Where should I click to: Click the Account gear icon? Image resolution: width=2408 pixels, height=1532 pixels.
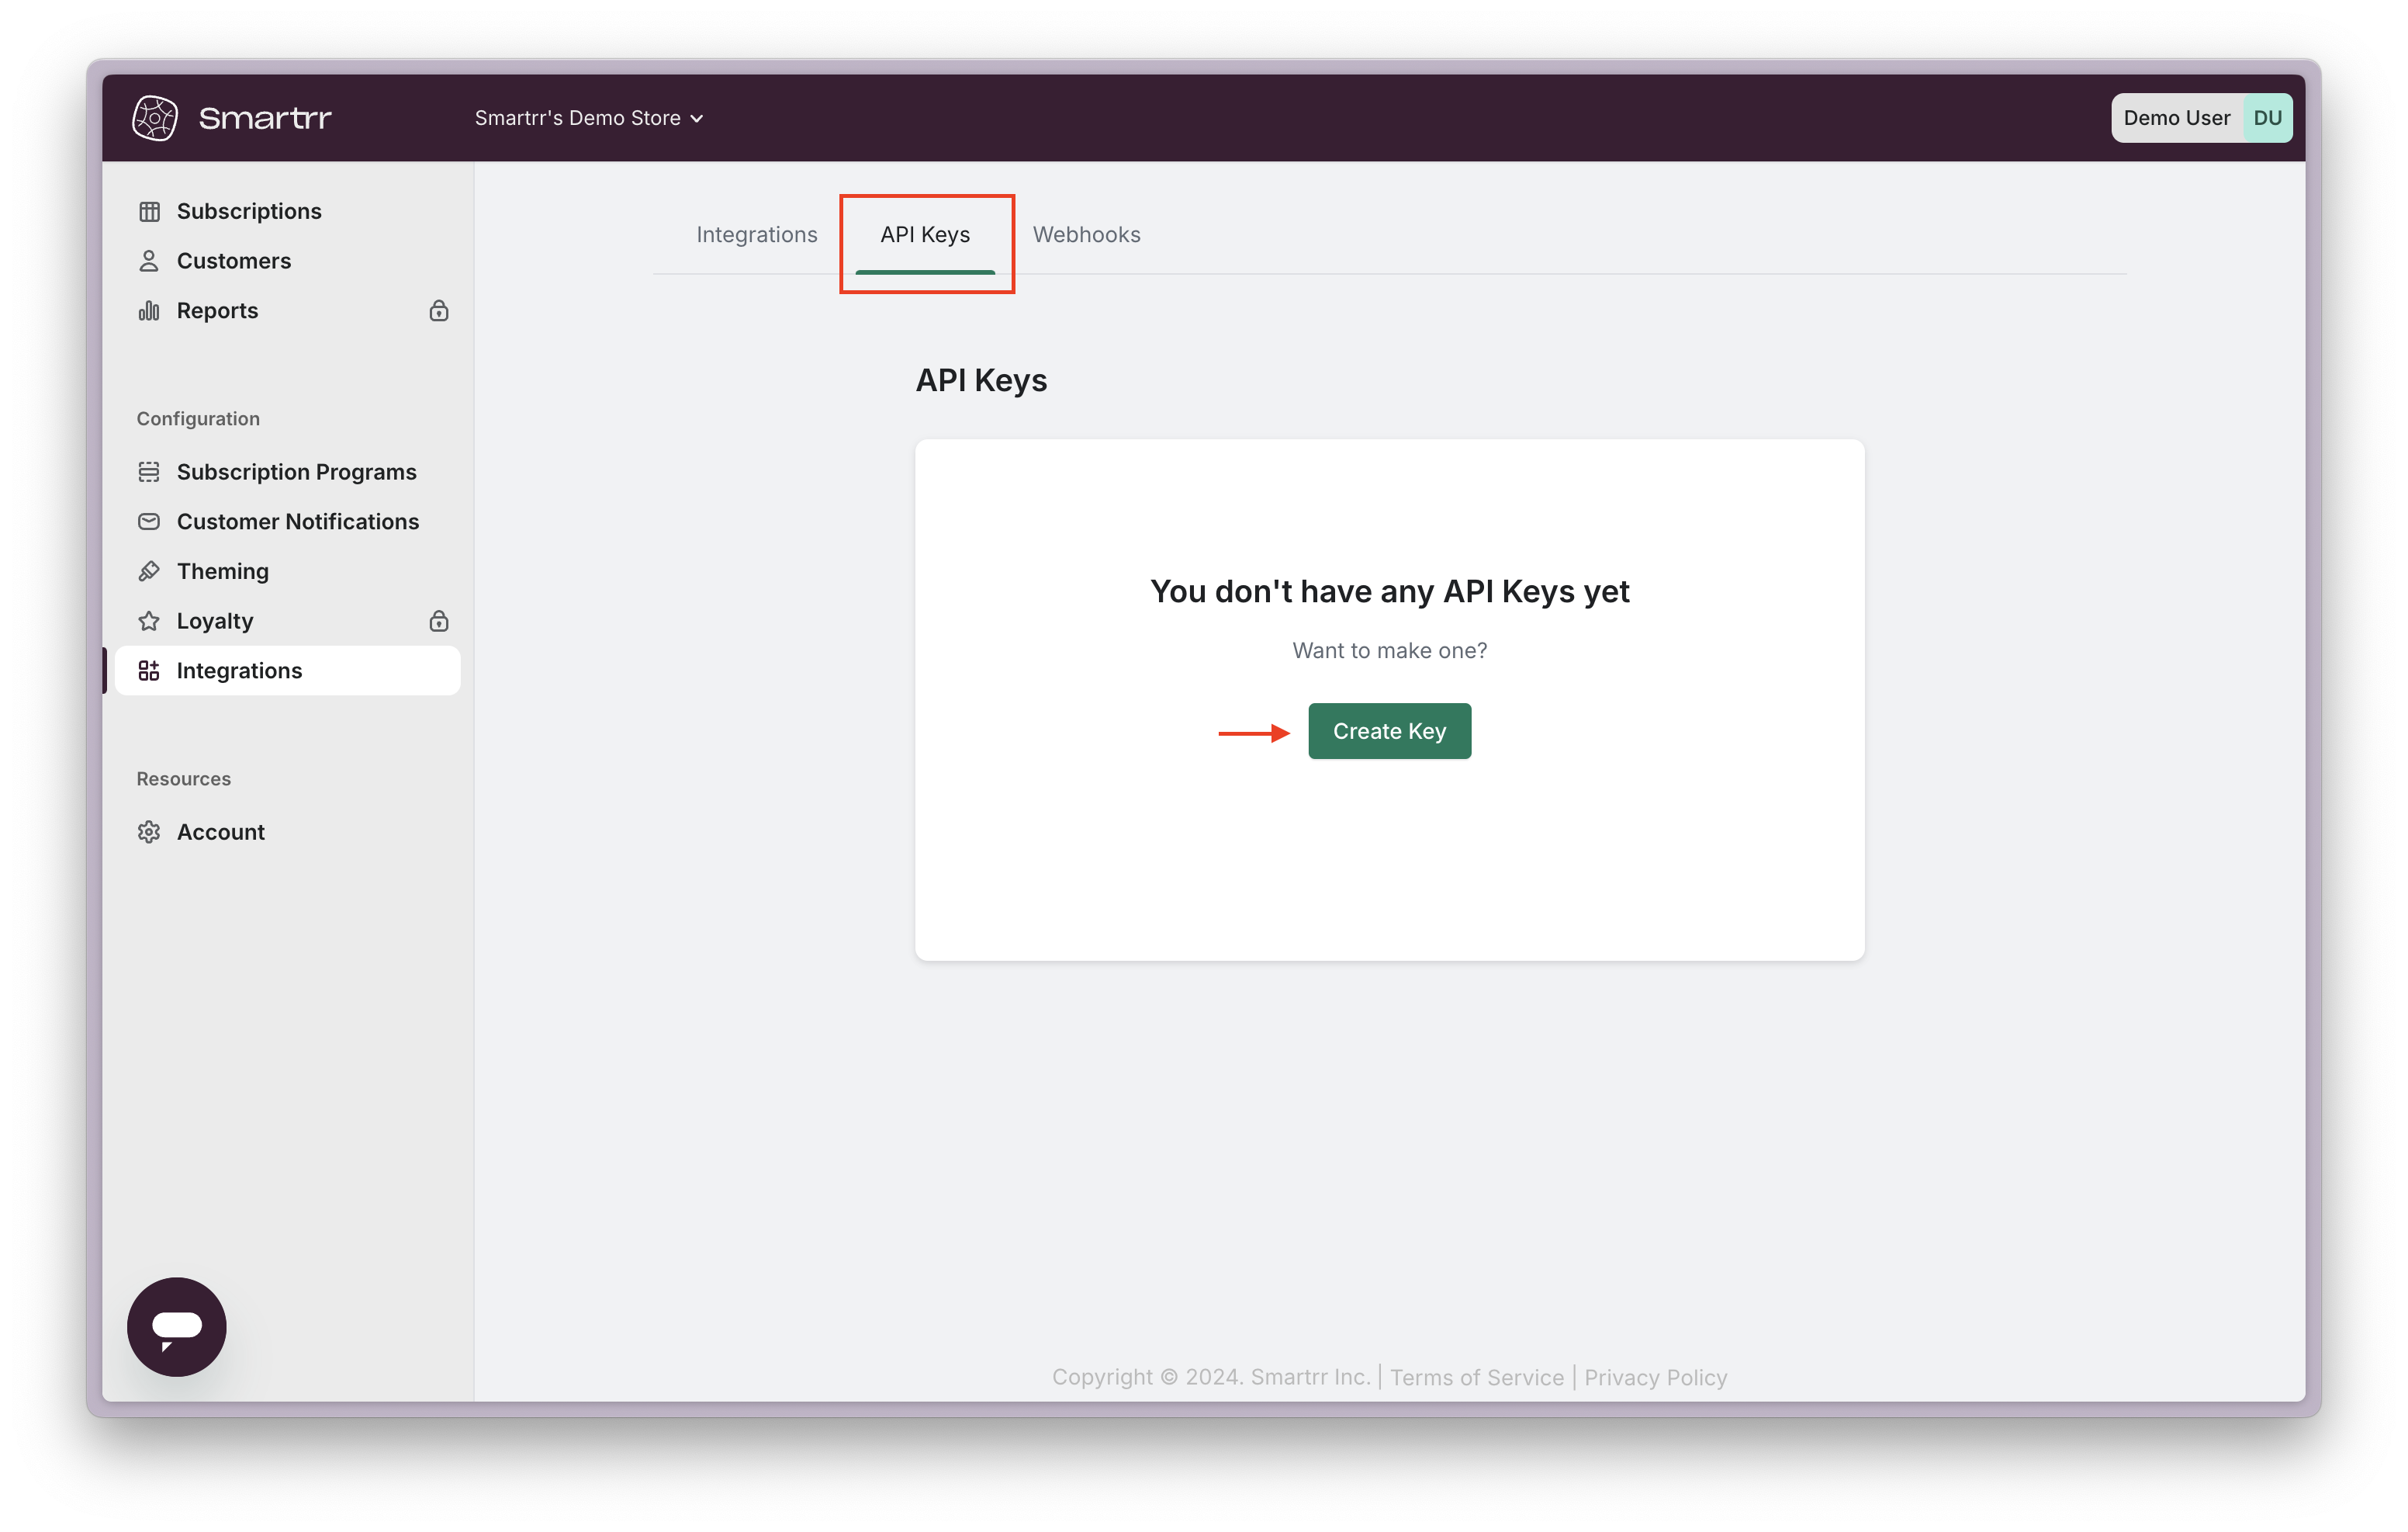coord(149,833)
